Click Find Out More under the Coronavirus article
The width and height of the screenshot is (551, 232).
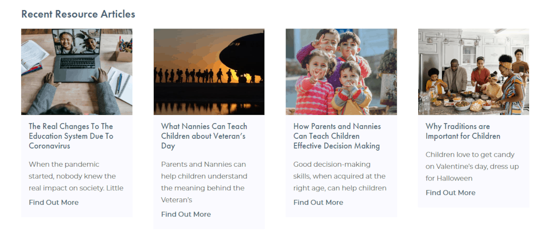pyautogui.click(x=54, y=202)
